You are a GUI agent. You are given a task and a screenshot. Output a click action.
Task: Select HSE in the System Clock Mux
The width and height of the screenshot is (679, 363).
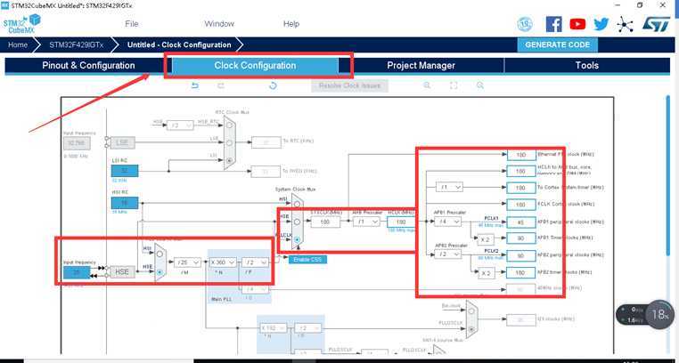(297, 222)
